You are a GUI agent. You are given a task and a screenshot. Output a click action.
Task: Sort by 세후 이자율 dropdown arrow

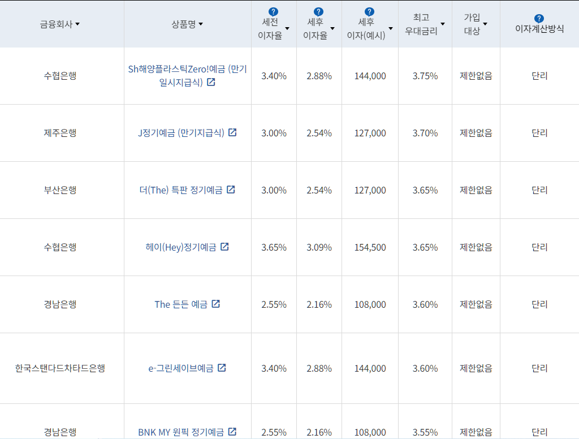click(x=332, y=28)
